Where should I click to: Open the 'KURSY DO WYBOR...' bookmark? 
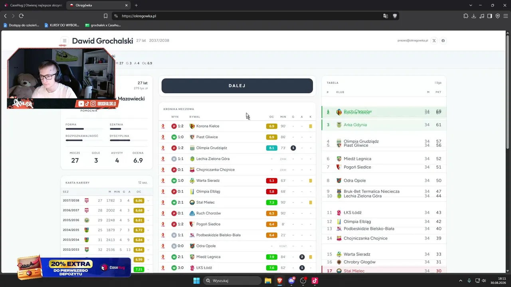(62, 25)
